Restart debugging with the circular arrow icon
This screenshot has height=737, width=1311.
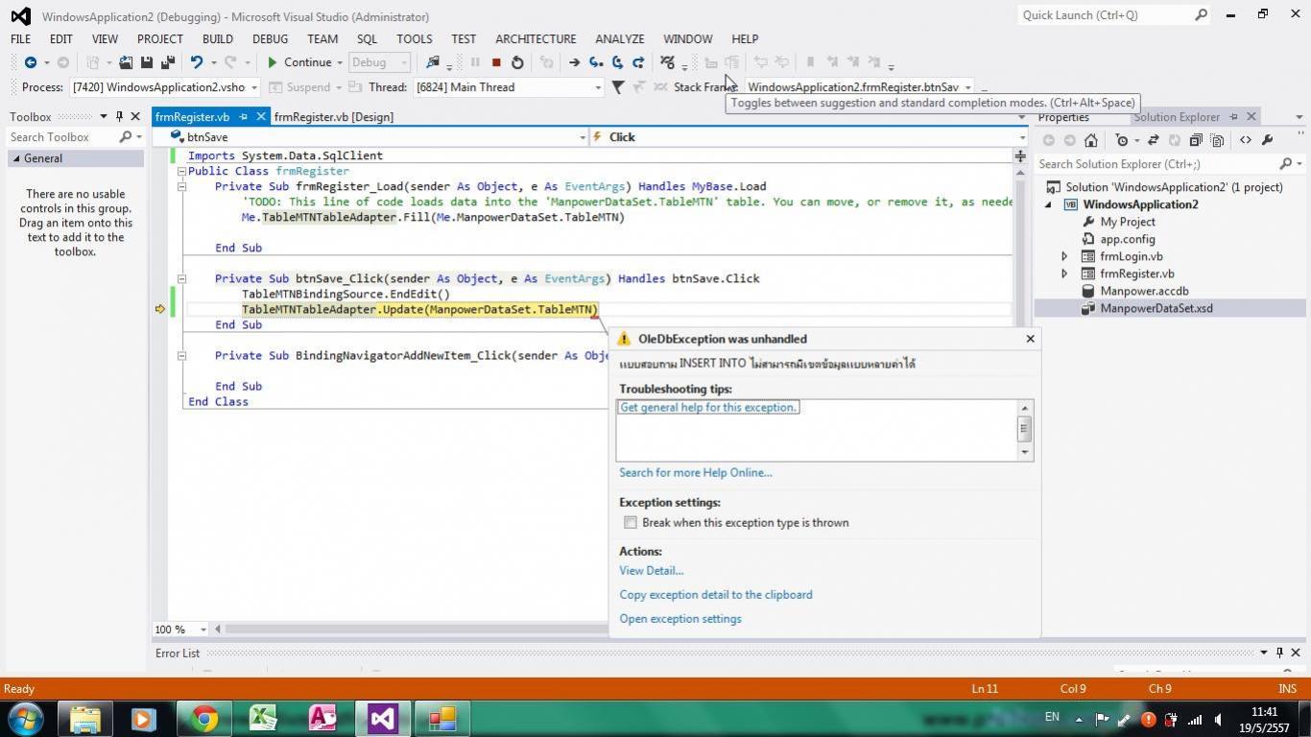tap(517, 62)
